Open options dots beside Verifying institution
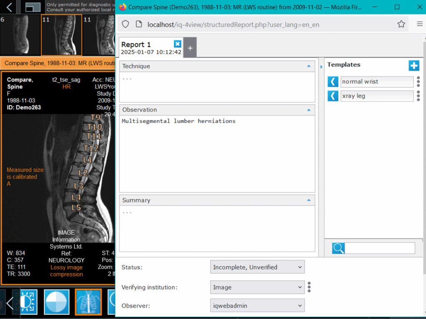This screenshot has width=426, height=319. (309, 287)
